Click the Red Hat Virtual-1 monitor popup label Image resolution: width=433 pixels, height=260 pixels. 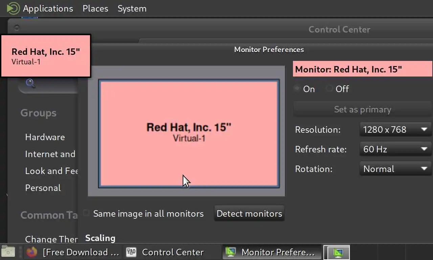pyautogui.click(x=46, y=56)
